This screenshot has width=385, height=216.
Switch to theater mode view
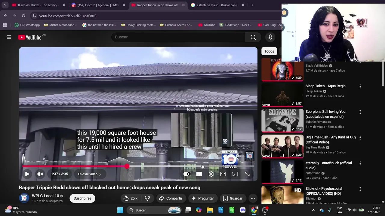pos(223,174)
